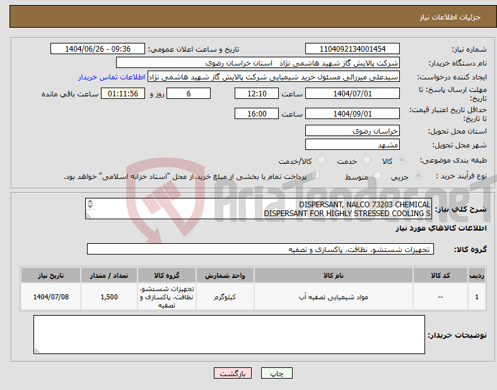The width and height of the screenshot is (497, 390).
Task: Select the جزیی purchase type radio
Action: 418,176
